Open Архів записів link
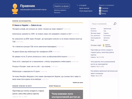The image size is (132, 99). 84,8
